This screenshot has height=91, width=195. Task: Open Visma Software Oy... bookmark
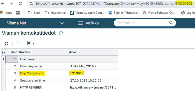pos(159,13)
